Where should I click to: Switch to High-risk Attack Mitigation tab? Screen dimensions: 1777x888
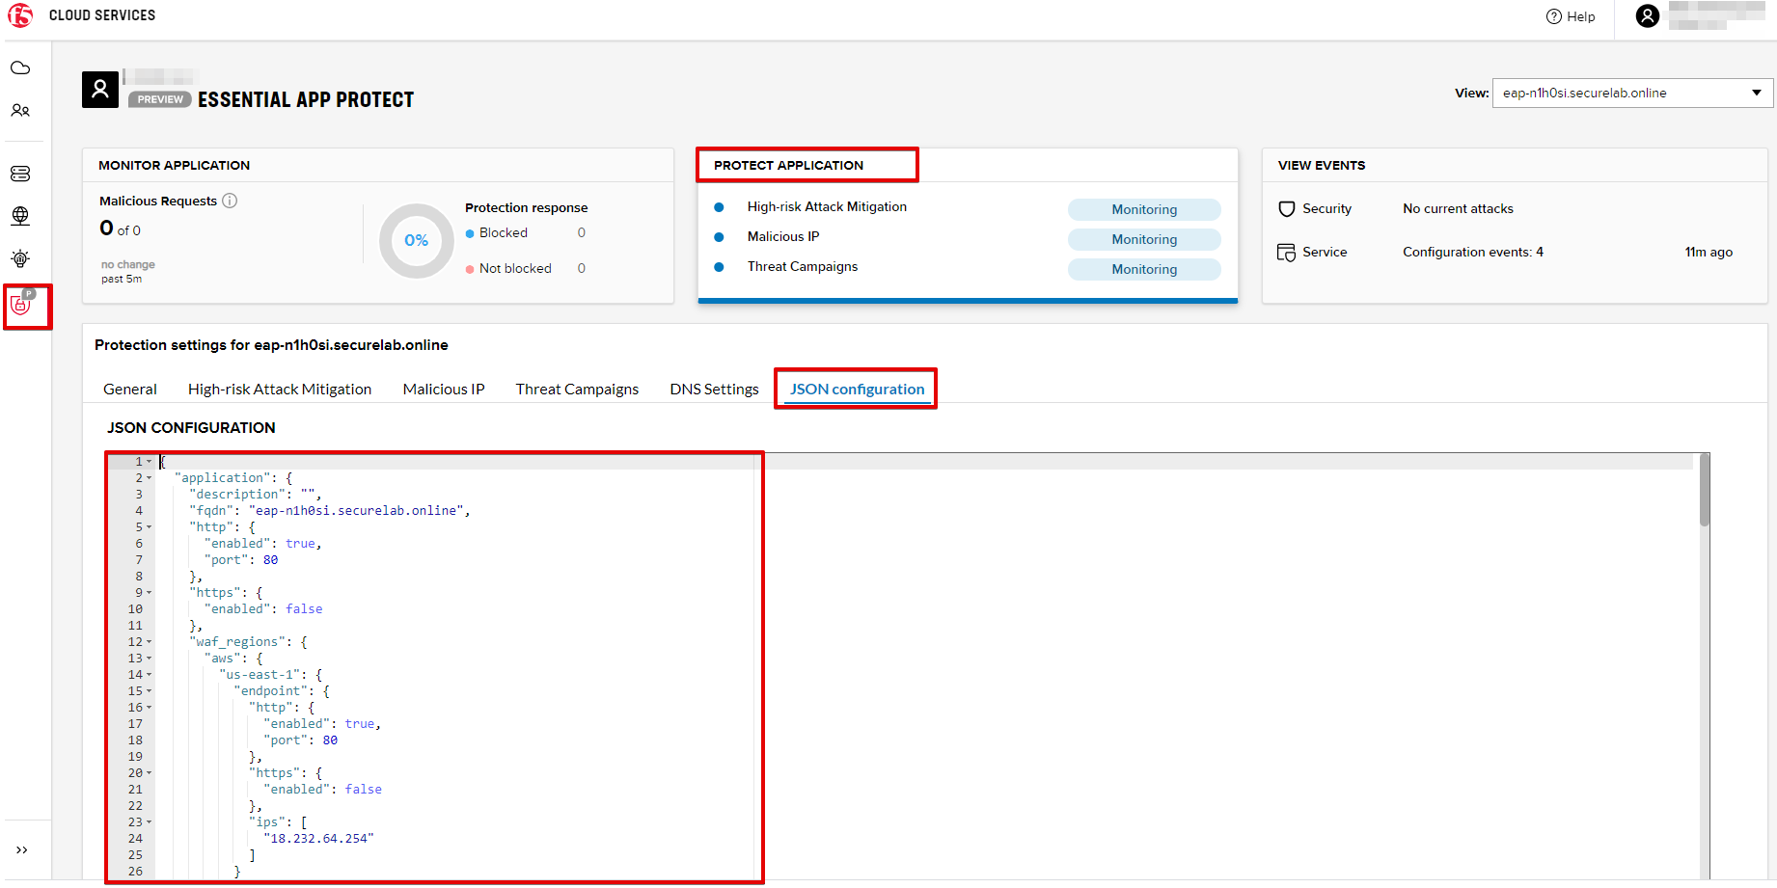[x=280, y=390]
